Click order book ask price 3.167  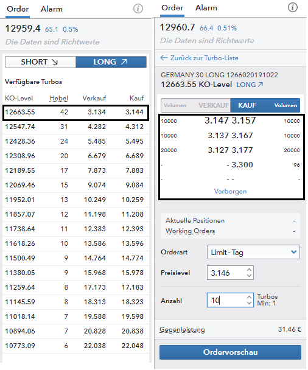[x=242, y=136]
